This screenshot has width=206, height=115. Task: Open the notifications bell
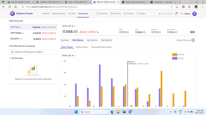176,13
